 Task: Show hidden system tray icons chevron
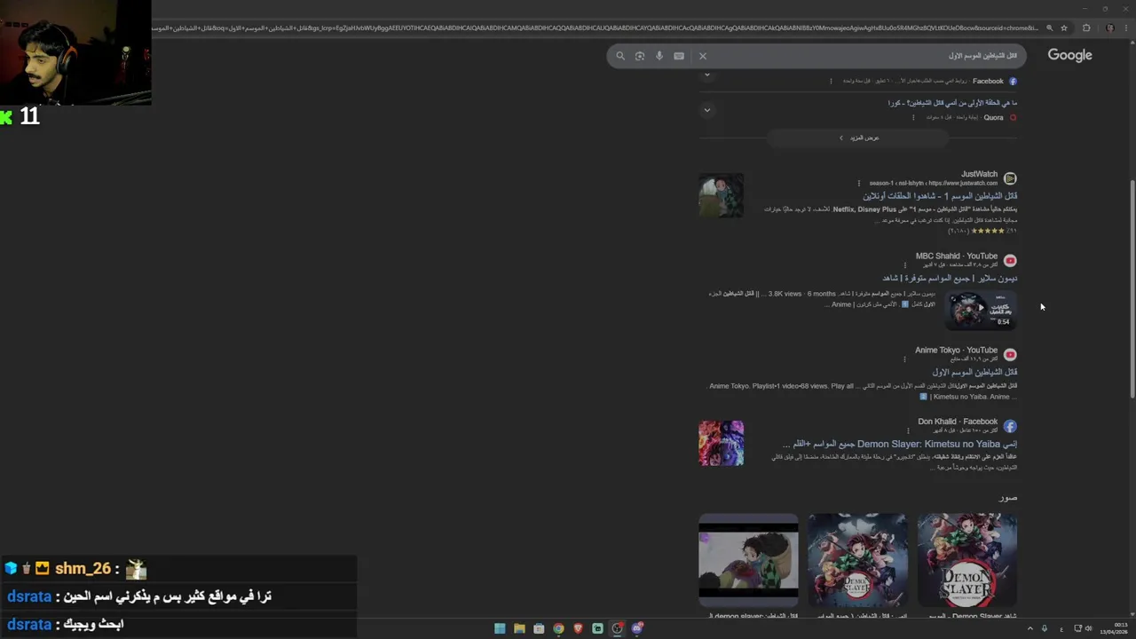(x=1030, y=628)
